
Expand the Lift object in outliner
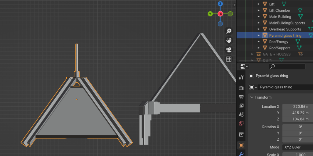click(x=259, y=4)
